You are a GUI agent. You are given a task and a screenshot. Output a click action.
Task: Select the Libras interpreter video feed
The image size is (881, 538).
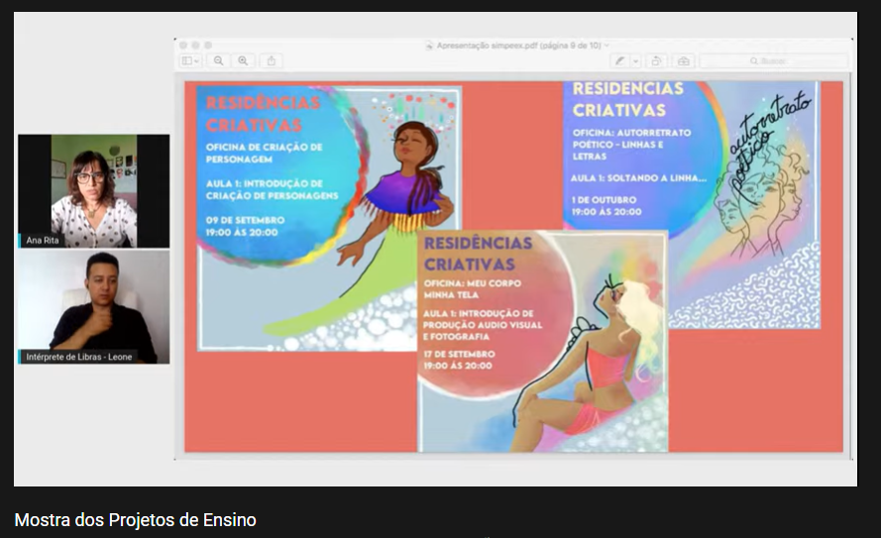tap(93, 307)
